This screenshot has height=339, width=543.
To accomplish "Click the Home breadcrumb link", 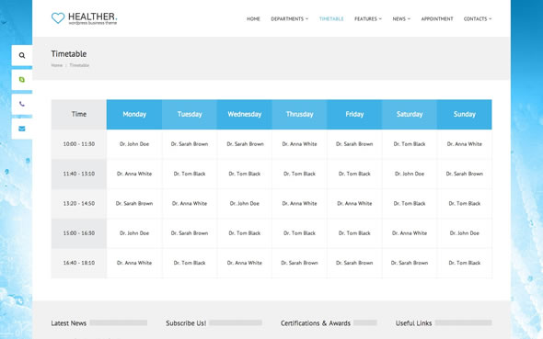I will click(57, 65).
